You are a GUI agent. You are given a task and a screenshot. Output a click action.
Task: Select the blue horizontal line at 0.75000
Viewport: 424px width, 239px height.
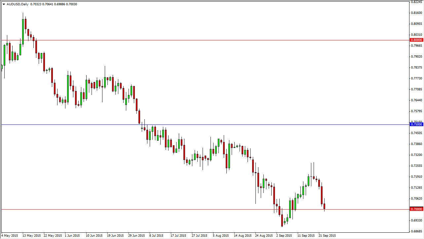coord(198,124)
